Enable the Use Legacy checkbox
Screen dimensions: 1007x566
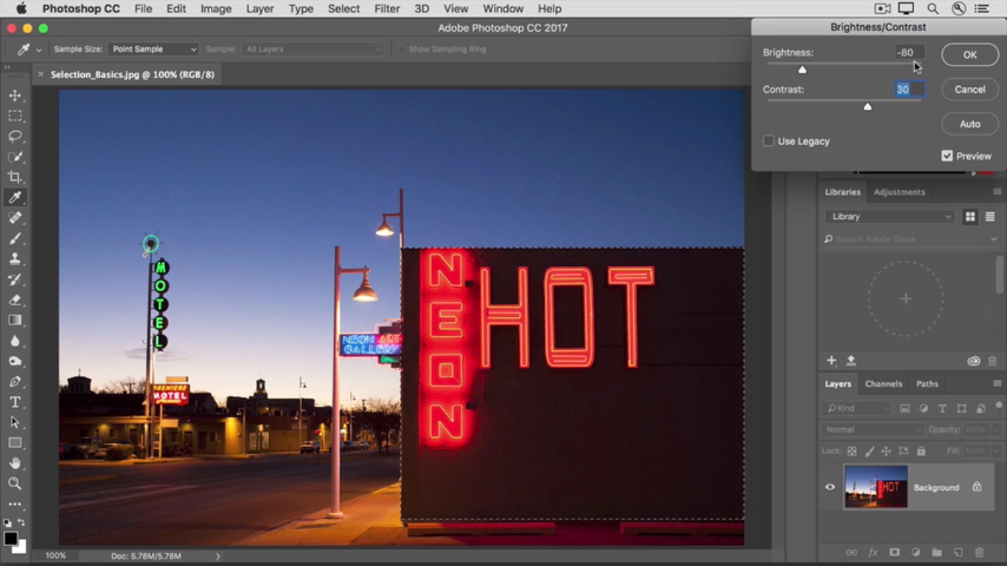[769, 141]
